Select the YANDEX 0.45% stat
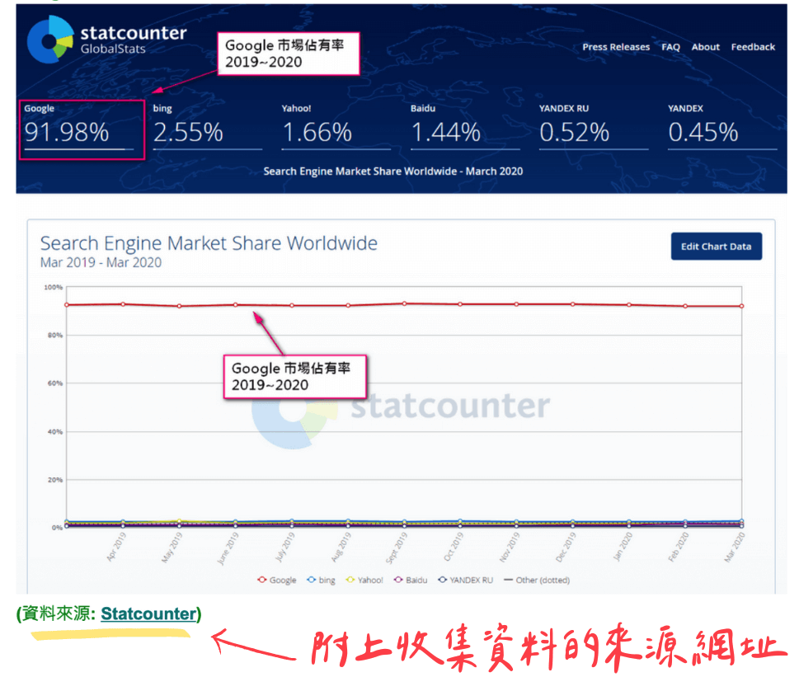 [x=722, y=127]
